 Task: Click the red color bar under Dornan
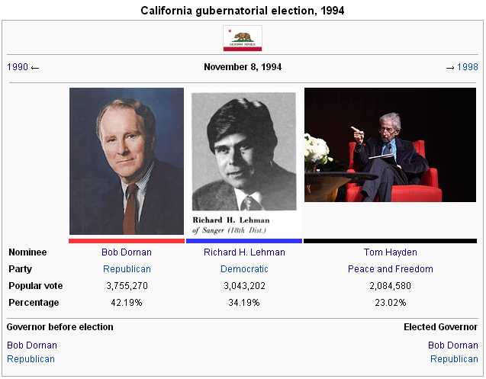pyautogui.click(x=127, y=241)
